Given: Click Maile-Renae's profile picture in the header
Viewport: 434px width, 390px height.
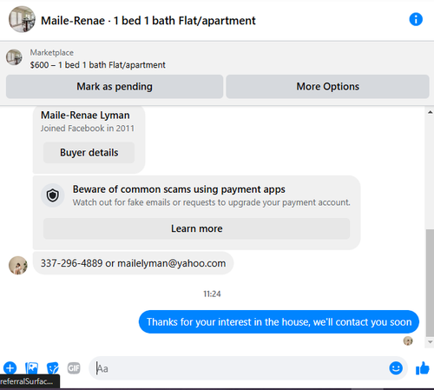Looking at the screenshot, I should (22, 19).
